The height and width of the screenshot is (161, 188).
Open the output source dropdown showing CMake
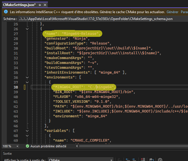pyautogui.click(x=80, y=160)
